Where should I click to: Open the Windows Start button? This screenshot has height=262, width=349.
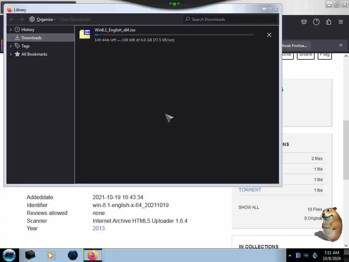9,255
